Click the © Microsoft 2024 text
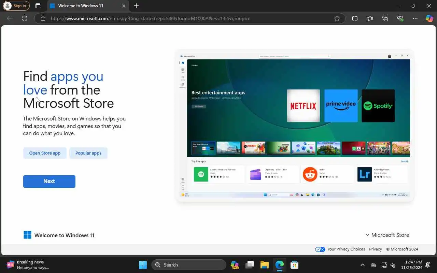This screenshot has width=437, height=273. click(402, 249)
